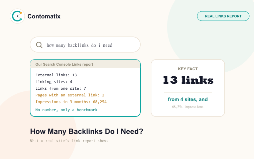Click the 'Links from one site: 7' line

[61, 88]
